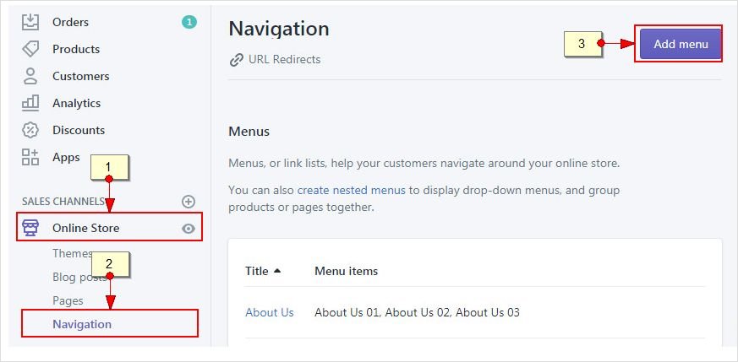This screenshot has height=362, width=738.
Task: Open Themes under Online Store
Action: (x=72, y=253)
